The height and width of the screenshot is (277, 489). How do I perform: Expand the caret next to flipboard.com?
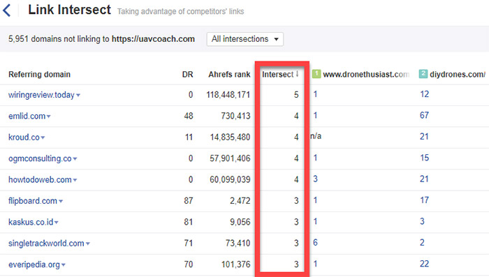pyautogui.click(x=61, y=201)
